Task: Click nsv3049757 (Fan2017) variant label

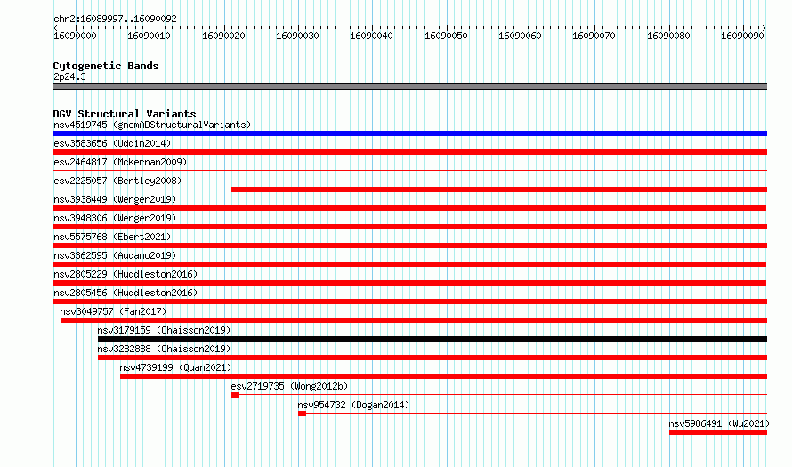Action: pos(113,311)
